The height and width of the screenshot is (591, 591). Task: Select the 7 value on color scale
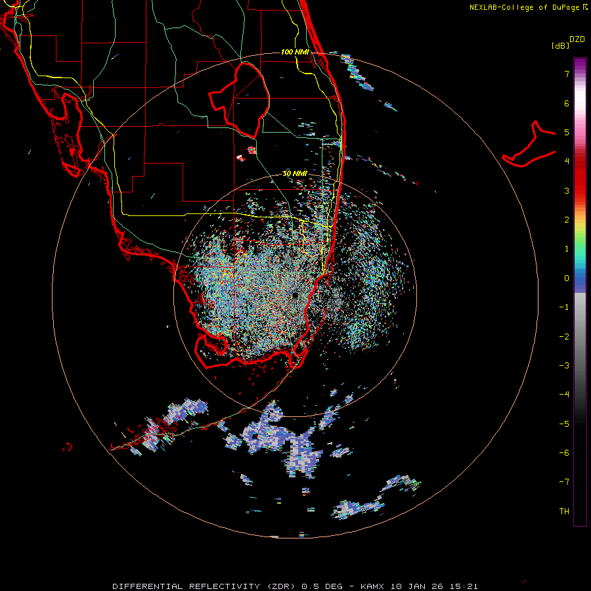[x=567, y=74]
